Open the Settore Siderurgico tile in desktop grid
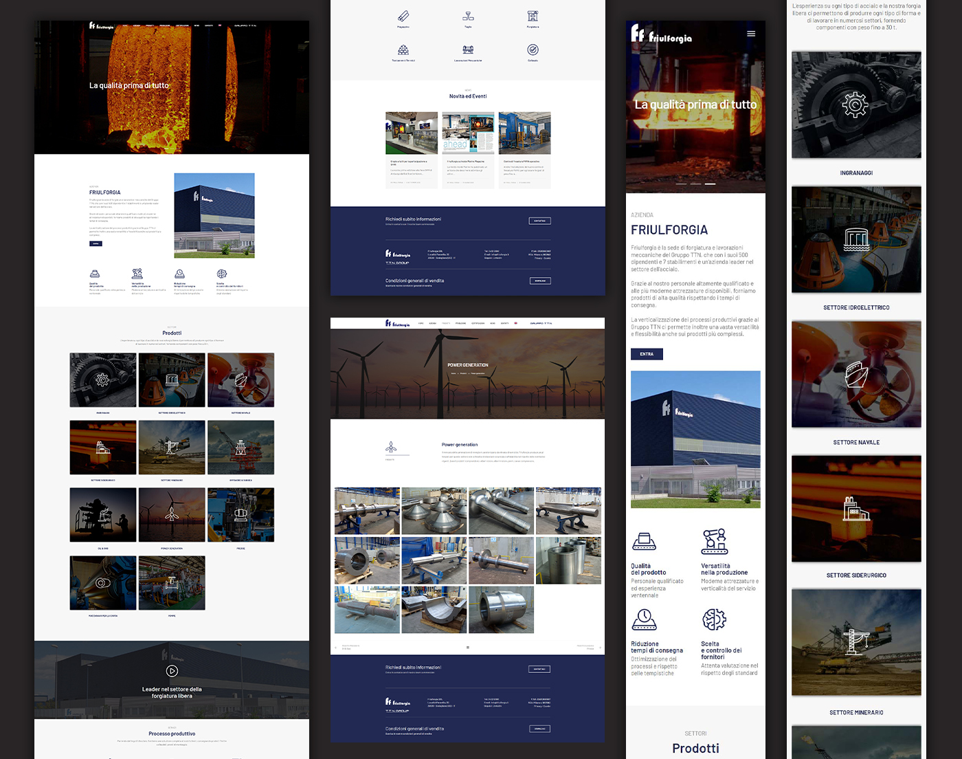This screenshot has height=759, width=962. (x=103, y=448)
